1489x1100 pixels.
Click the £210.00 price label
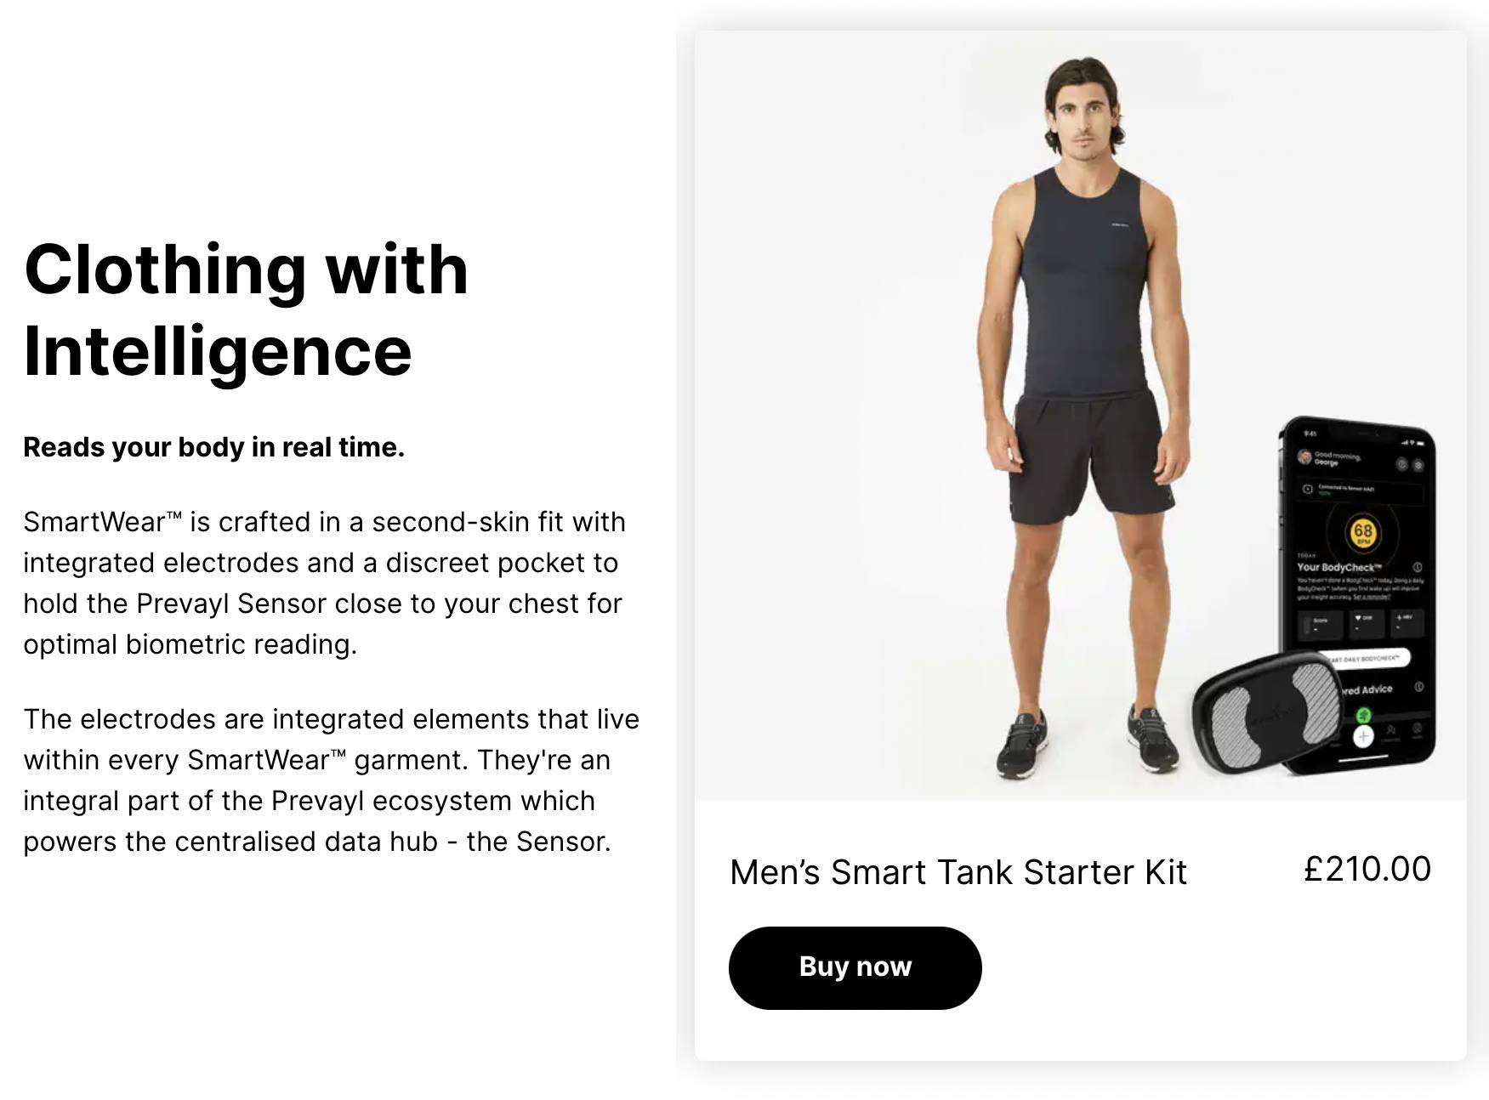1367,869
